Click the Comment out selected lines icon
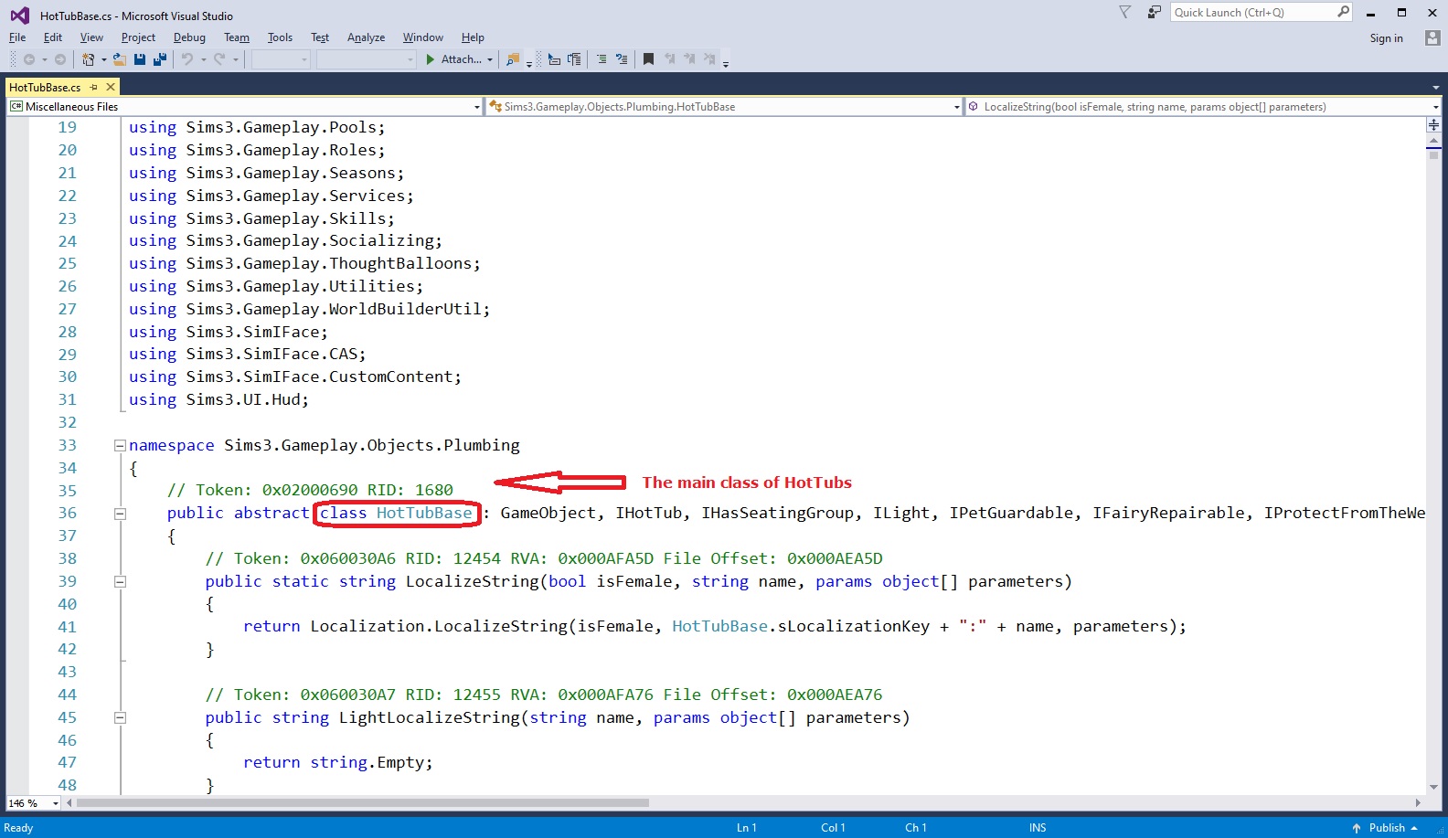This screenshot has height=838, width=1448. pos(602,59)
